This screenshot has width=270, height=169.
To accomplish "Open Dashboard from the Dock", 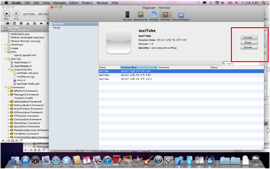I will coord(35,160).
